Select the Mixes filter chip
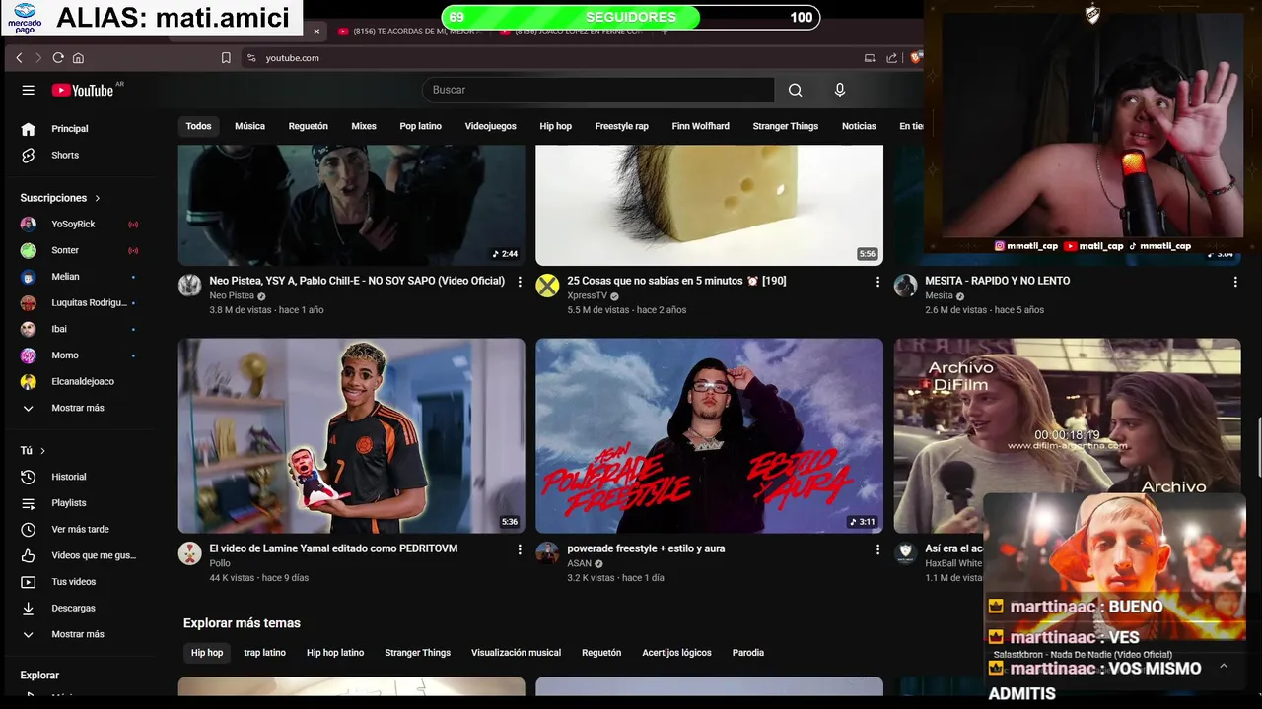This screenshot has height=709, width=1262. pos(364,126)
